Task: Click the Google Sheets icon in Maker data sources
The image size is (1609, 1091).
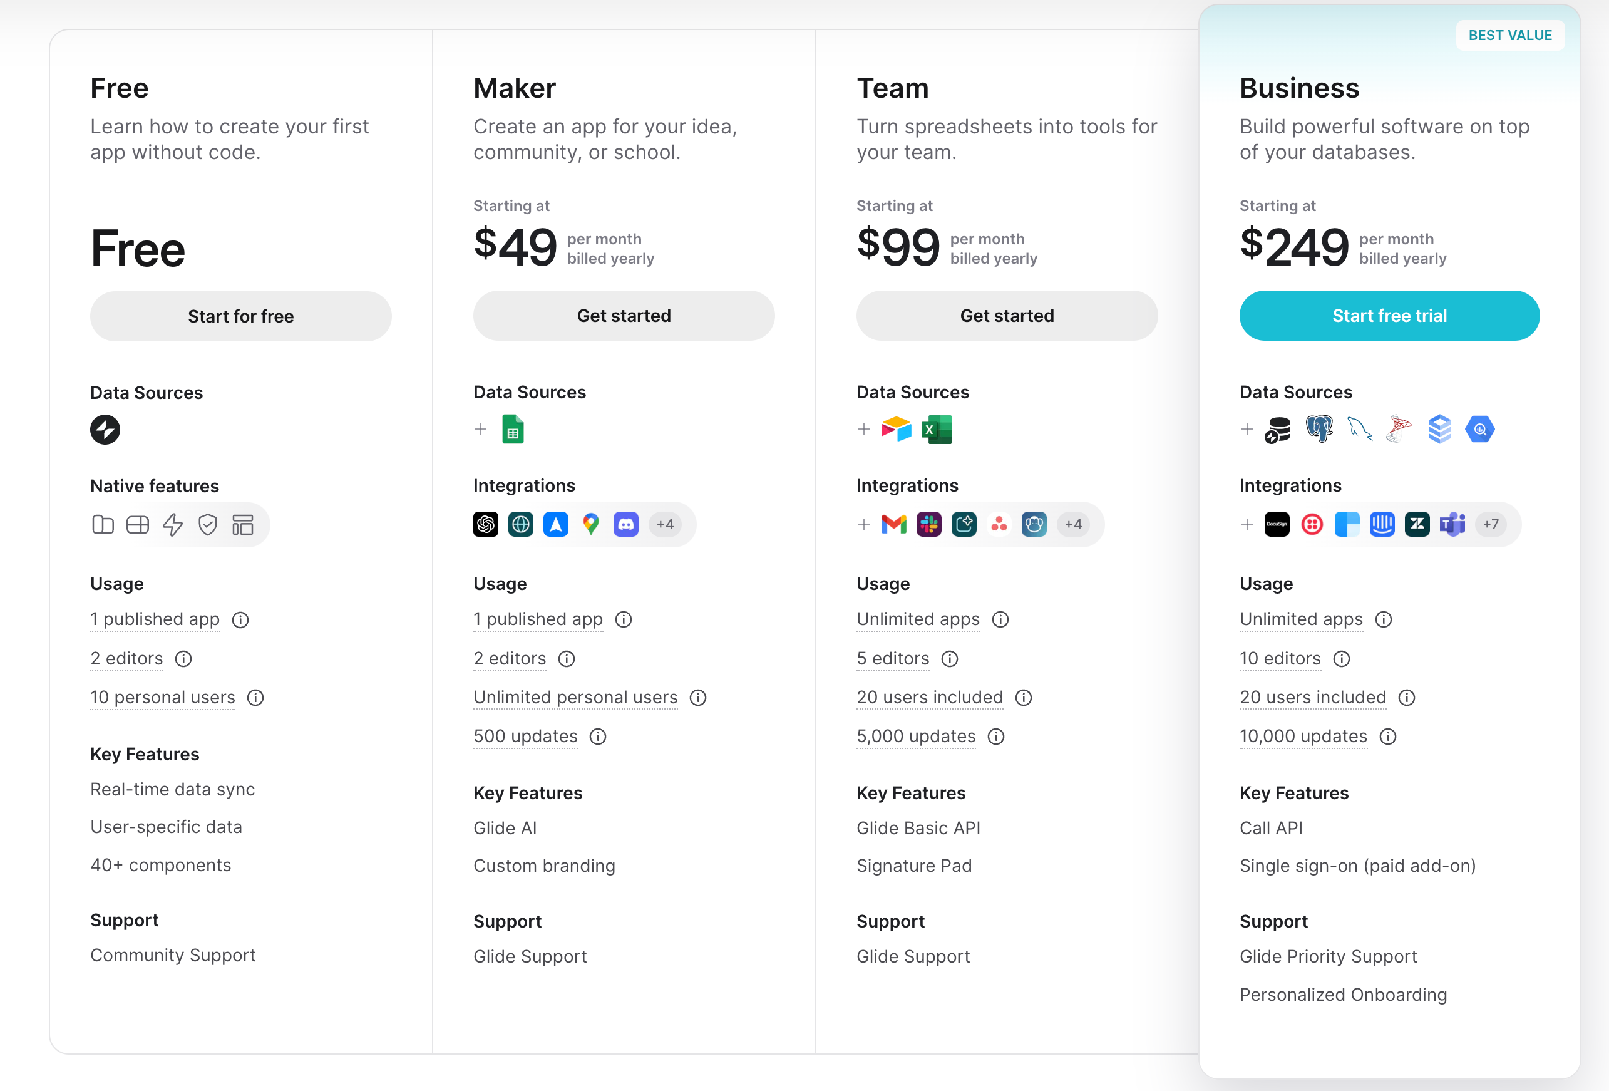Action: point(513,430)
